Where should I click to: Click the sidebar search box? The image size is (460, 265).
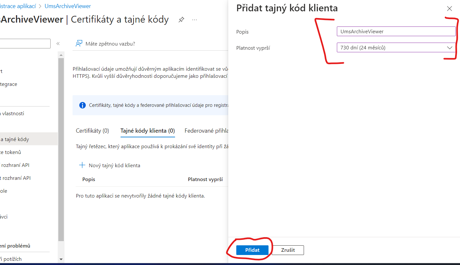25,44
